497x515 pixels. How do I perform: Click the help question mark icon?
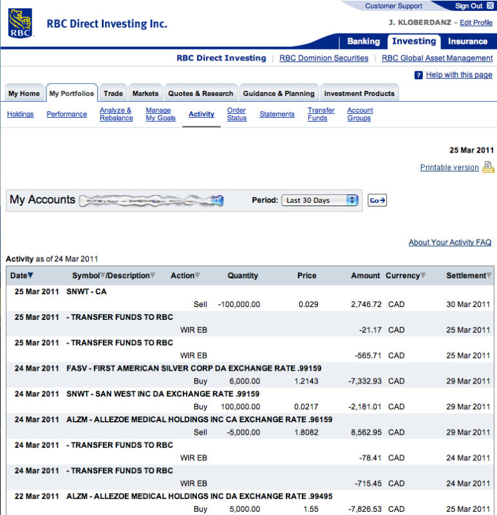tap(418, 75)
